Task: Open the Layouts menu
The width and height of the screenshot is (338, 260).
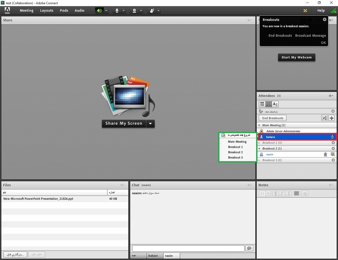Action: click(47, 11)
